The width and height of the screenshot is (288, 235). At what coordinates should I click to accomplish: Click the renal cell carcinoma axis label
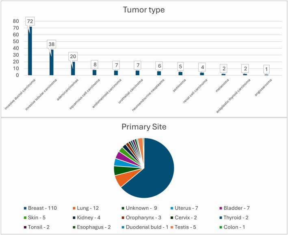pyautogui.click(x=195, y=91)
